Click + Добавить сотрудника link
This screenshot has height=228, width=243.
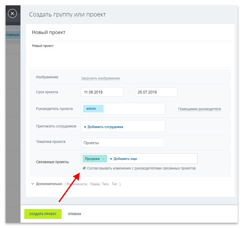104,127
